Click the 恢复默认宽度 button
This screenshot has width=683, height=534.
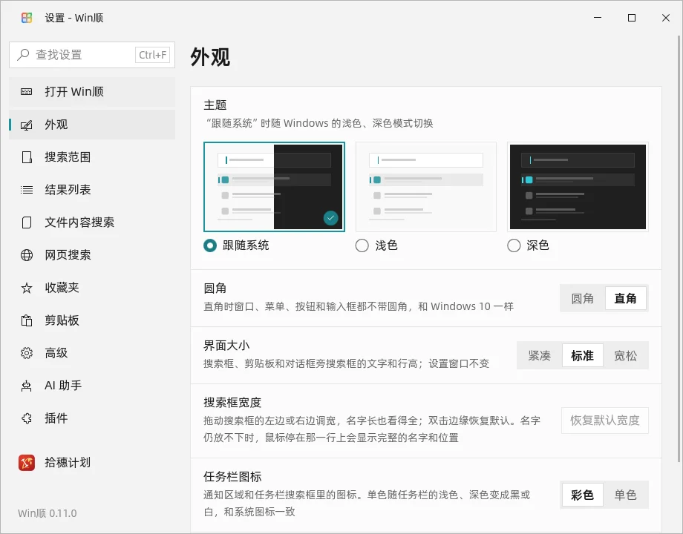click(x=605, y=421)
